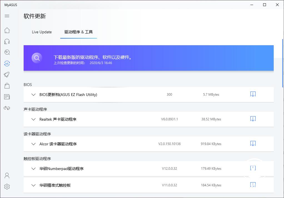This screenshot has height=198, width=284.
Task: Click the link-devices sidebar icon
Action: click(7, 108)
